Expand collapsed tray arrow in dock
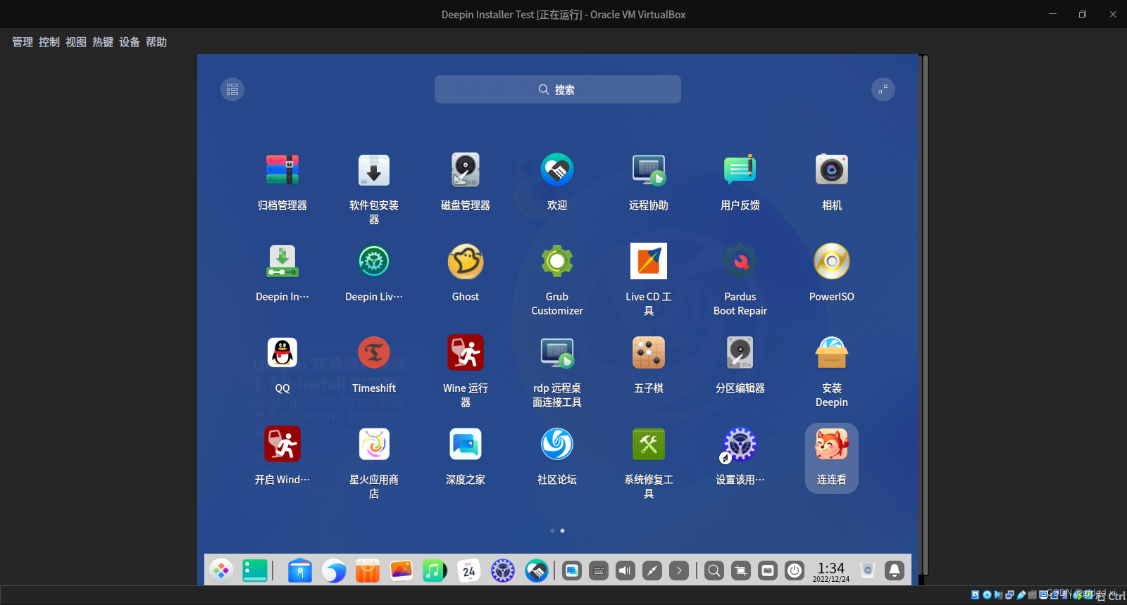This screenshot has width=1127, height=605. click(x=679, y=571)
